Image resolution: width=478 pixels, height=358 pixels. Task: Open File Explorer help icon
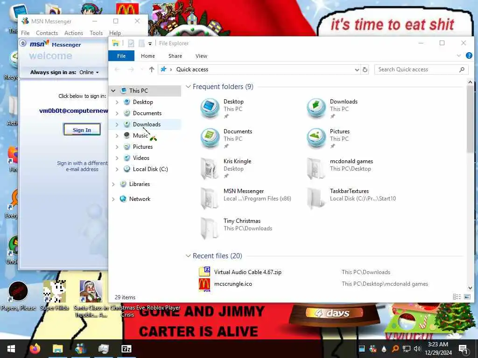tap(469, 56)
